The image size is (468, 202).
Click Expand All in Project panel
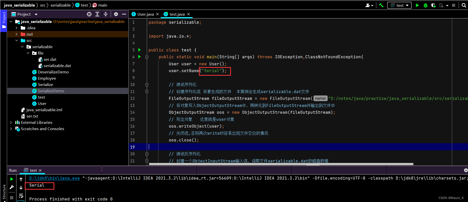click(97, 14)
